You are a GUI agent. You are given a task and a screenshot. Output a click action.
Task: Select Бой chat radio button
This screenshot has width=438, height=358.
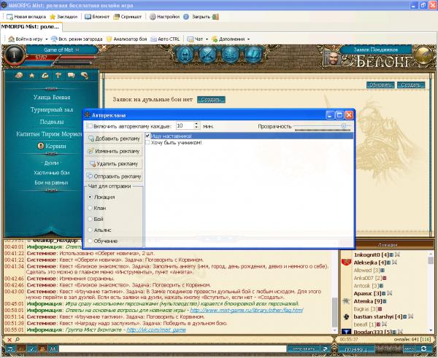pos(90,219)
